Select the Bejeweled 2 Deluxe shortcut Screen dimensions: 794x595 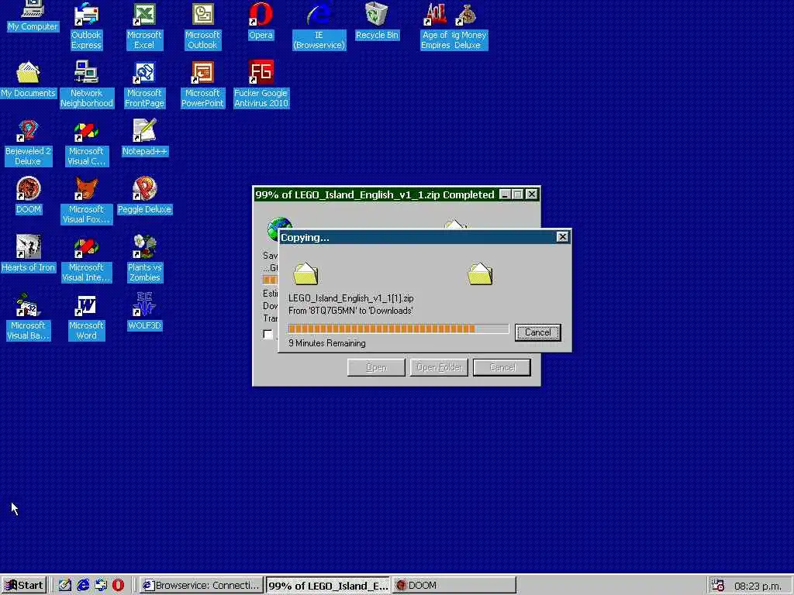(x=28, y=143)
